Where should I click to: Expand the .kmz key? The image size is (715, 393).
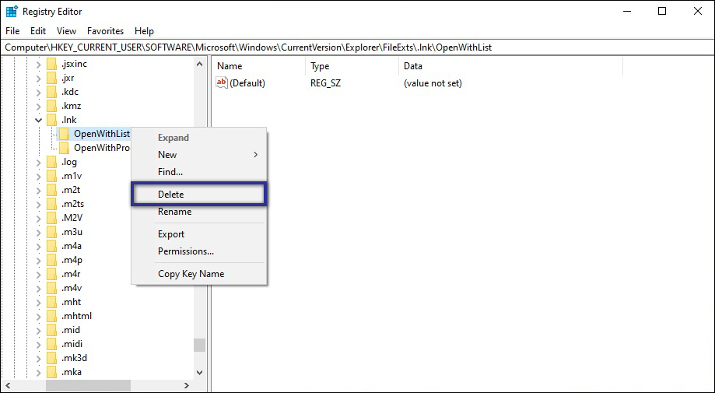pos(39,106)
